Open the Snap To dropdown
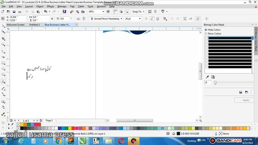The image size is (258, 145). (144, 12)
